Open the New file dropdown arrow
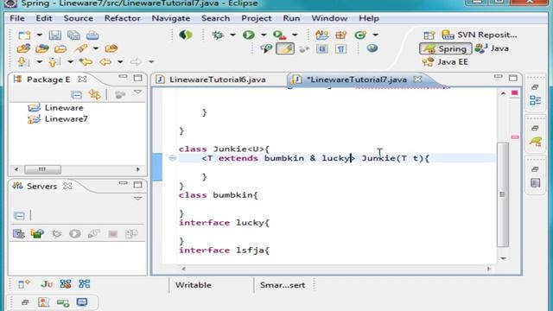 [39, 35]
